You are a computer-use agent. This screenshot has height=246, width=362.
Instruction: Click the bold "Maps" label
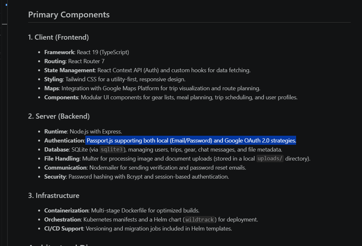tap(51, 88)
